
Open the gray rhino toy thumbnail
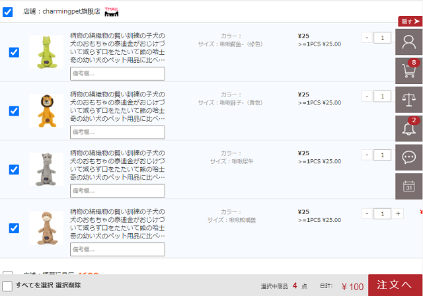pyautogui.click(x=46, y=169)
